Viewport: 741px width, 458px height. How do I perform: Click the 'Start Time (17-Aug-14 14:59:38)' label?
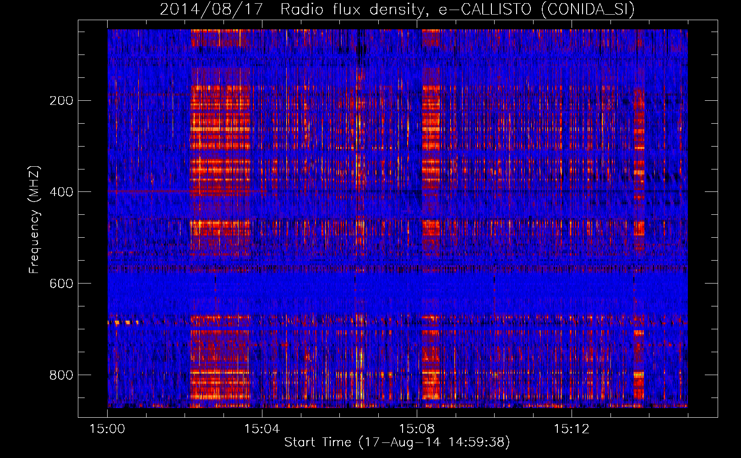pos(397,442)
